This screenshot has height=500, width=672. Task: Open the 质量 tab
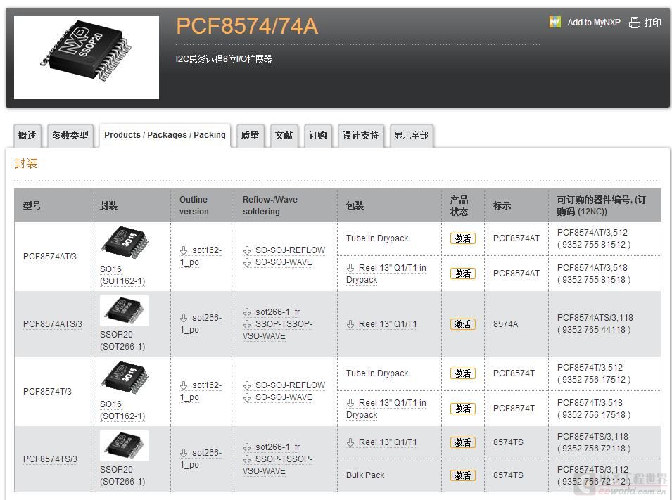click(251, 136)
